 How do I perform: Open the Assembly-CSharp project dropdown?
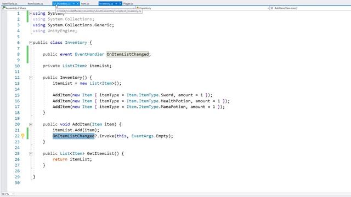(68, 8)
